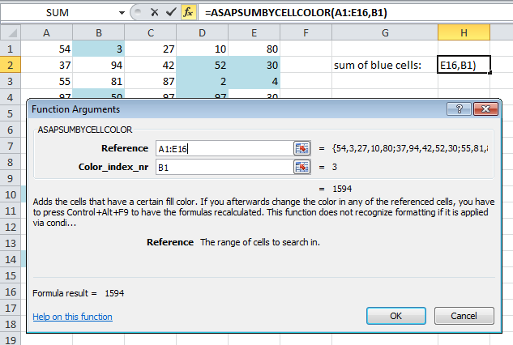The height and width of the screenshot is (345, 513).
Task: Select column F header
Action: tap(306, 32)
